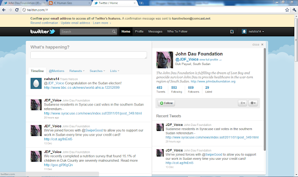Click the search magnifier icon
This screenshot has width=298, height=177.
(x=114, y=32)
